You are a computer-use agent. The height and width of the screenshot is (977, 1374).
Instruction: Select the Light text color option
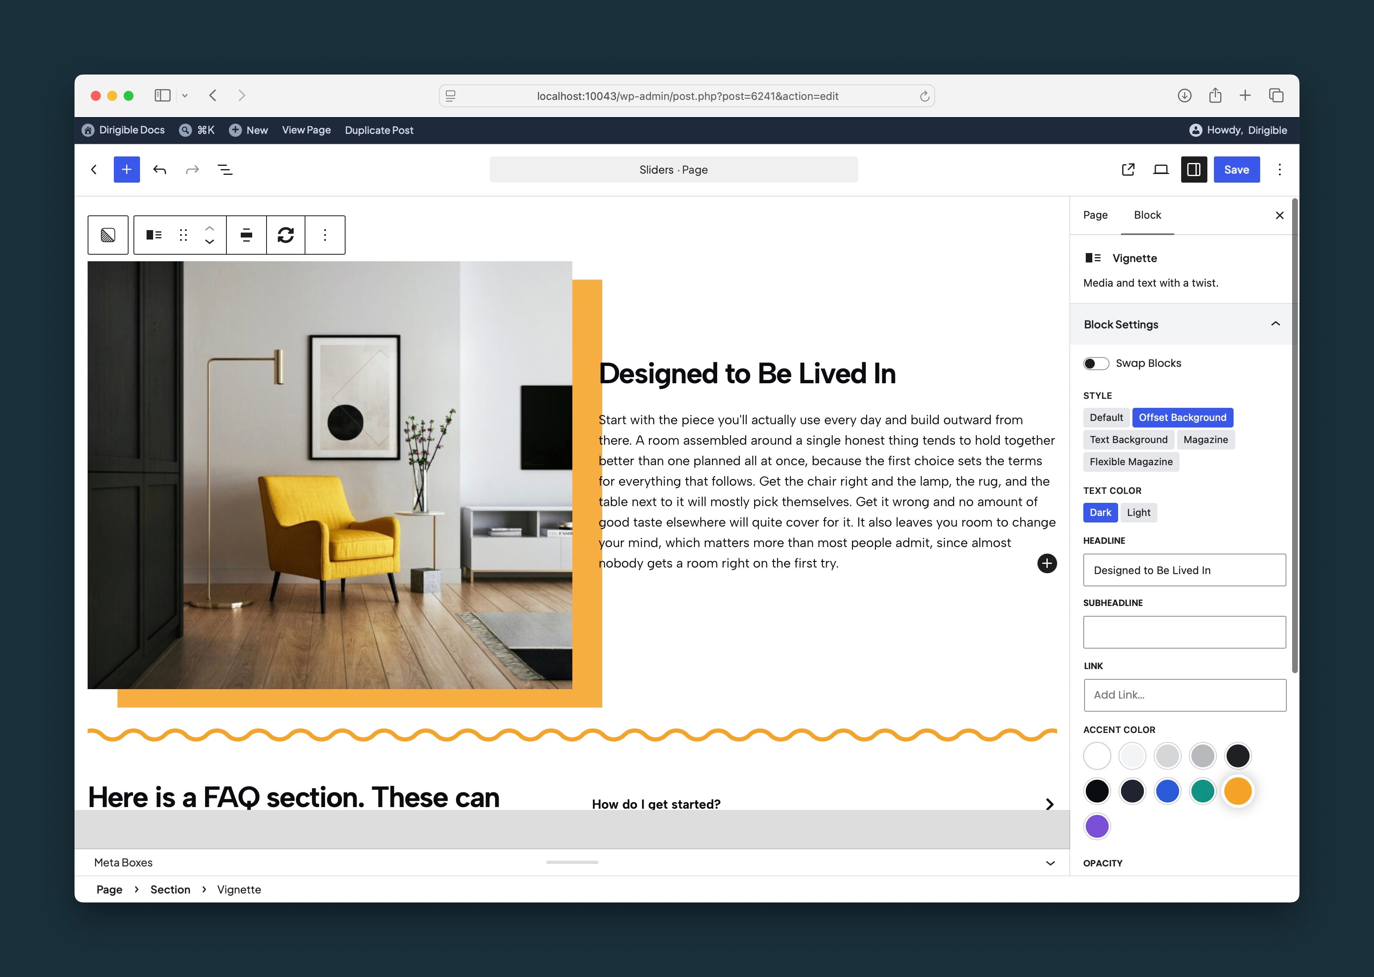click(1138, 513)
